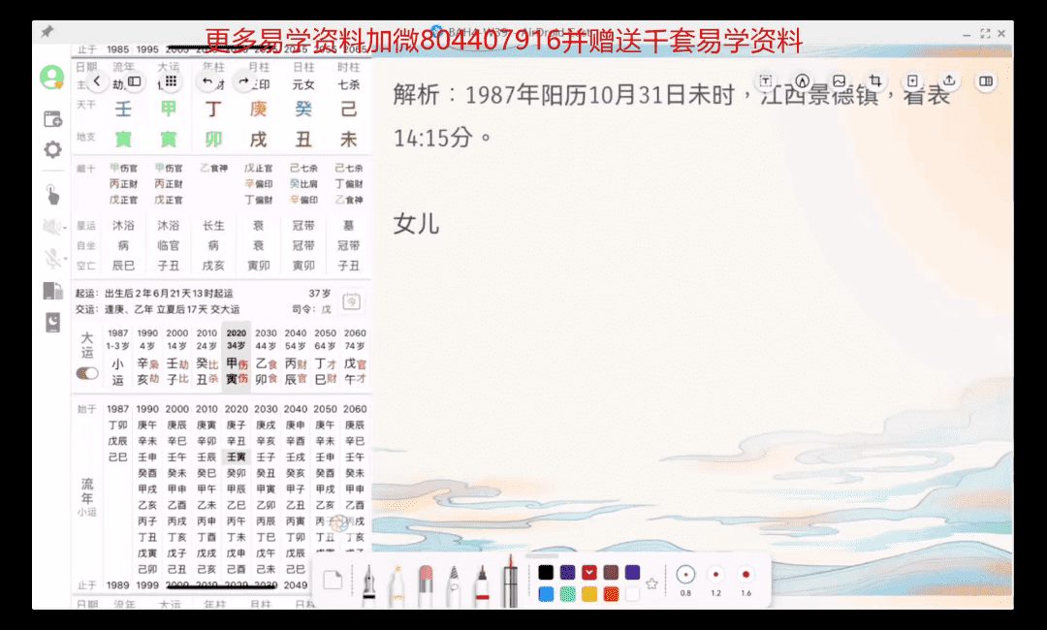Toggle the 大运 switch
Screen dimensions: 1047x630
[x=87, y=373]
